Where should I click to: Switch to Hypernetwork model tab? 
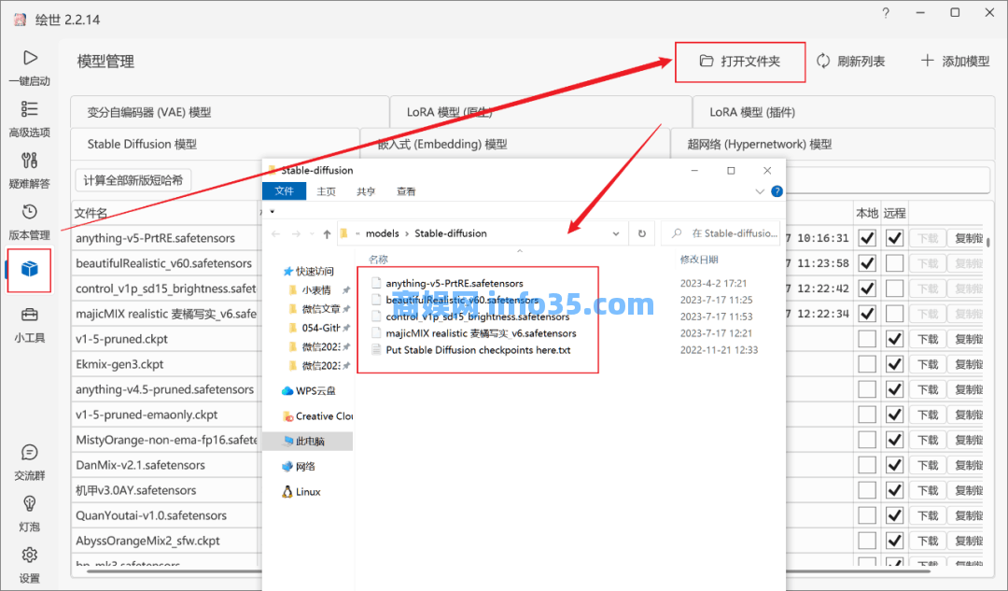(x=833, y=144)
